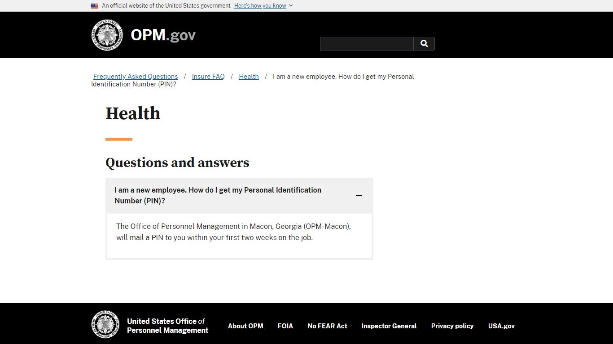Viewport: 613px width, 344px height.
Task: Click the OPM seal logo in header
Action: tap(107, 35)
